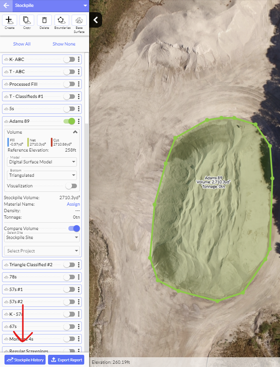Screen dimensions: 280x367
Task: Open options menu for K - 57s
Action: (79, 314)
